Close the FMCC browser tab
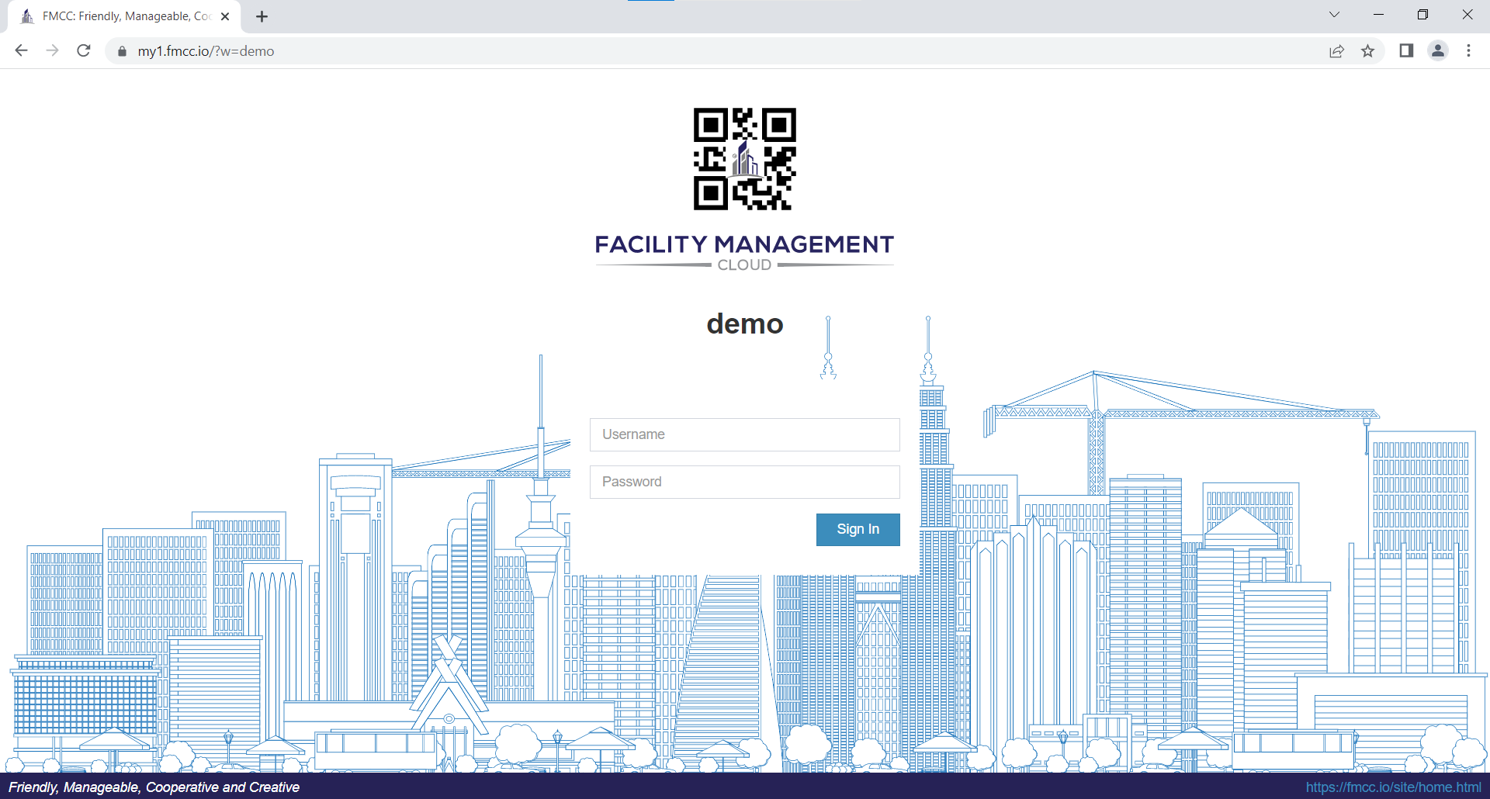This screenshot has height=799, width=1490. point(225,16)
